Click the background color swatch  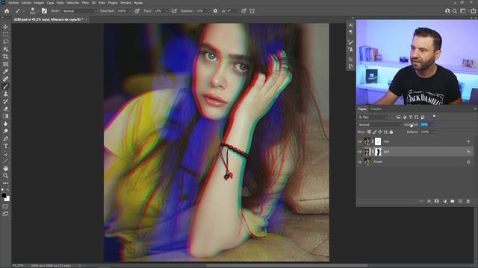click(7, 199)
